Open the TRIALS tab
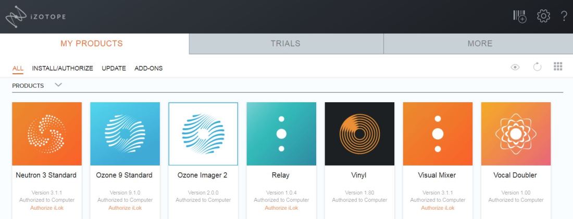The height and width of the screenshot is (219, 573). pos(285,44)
